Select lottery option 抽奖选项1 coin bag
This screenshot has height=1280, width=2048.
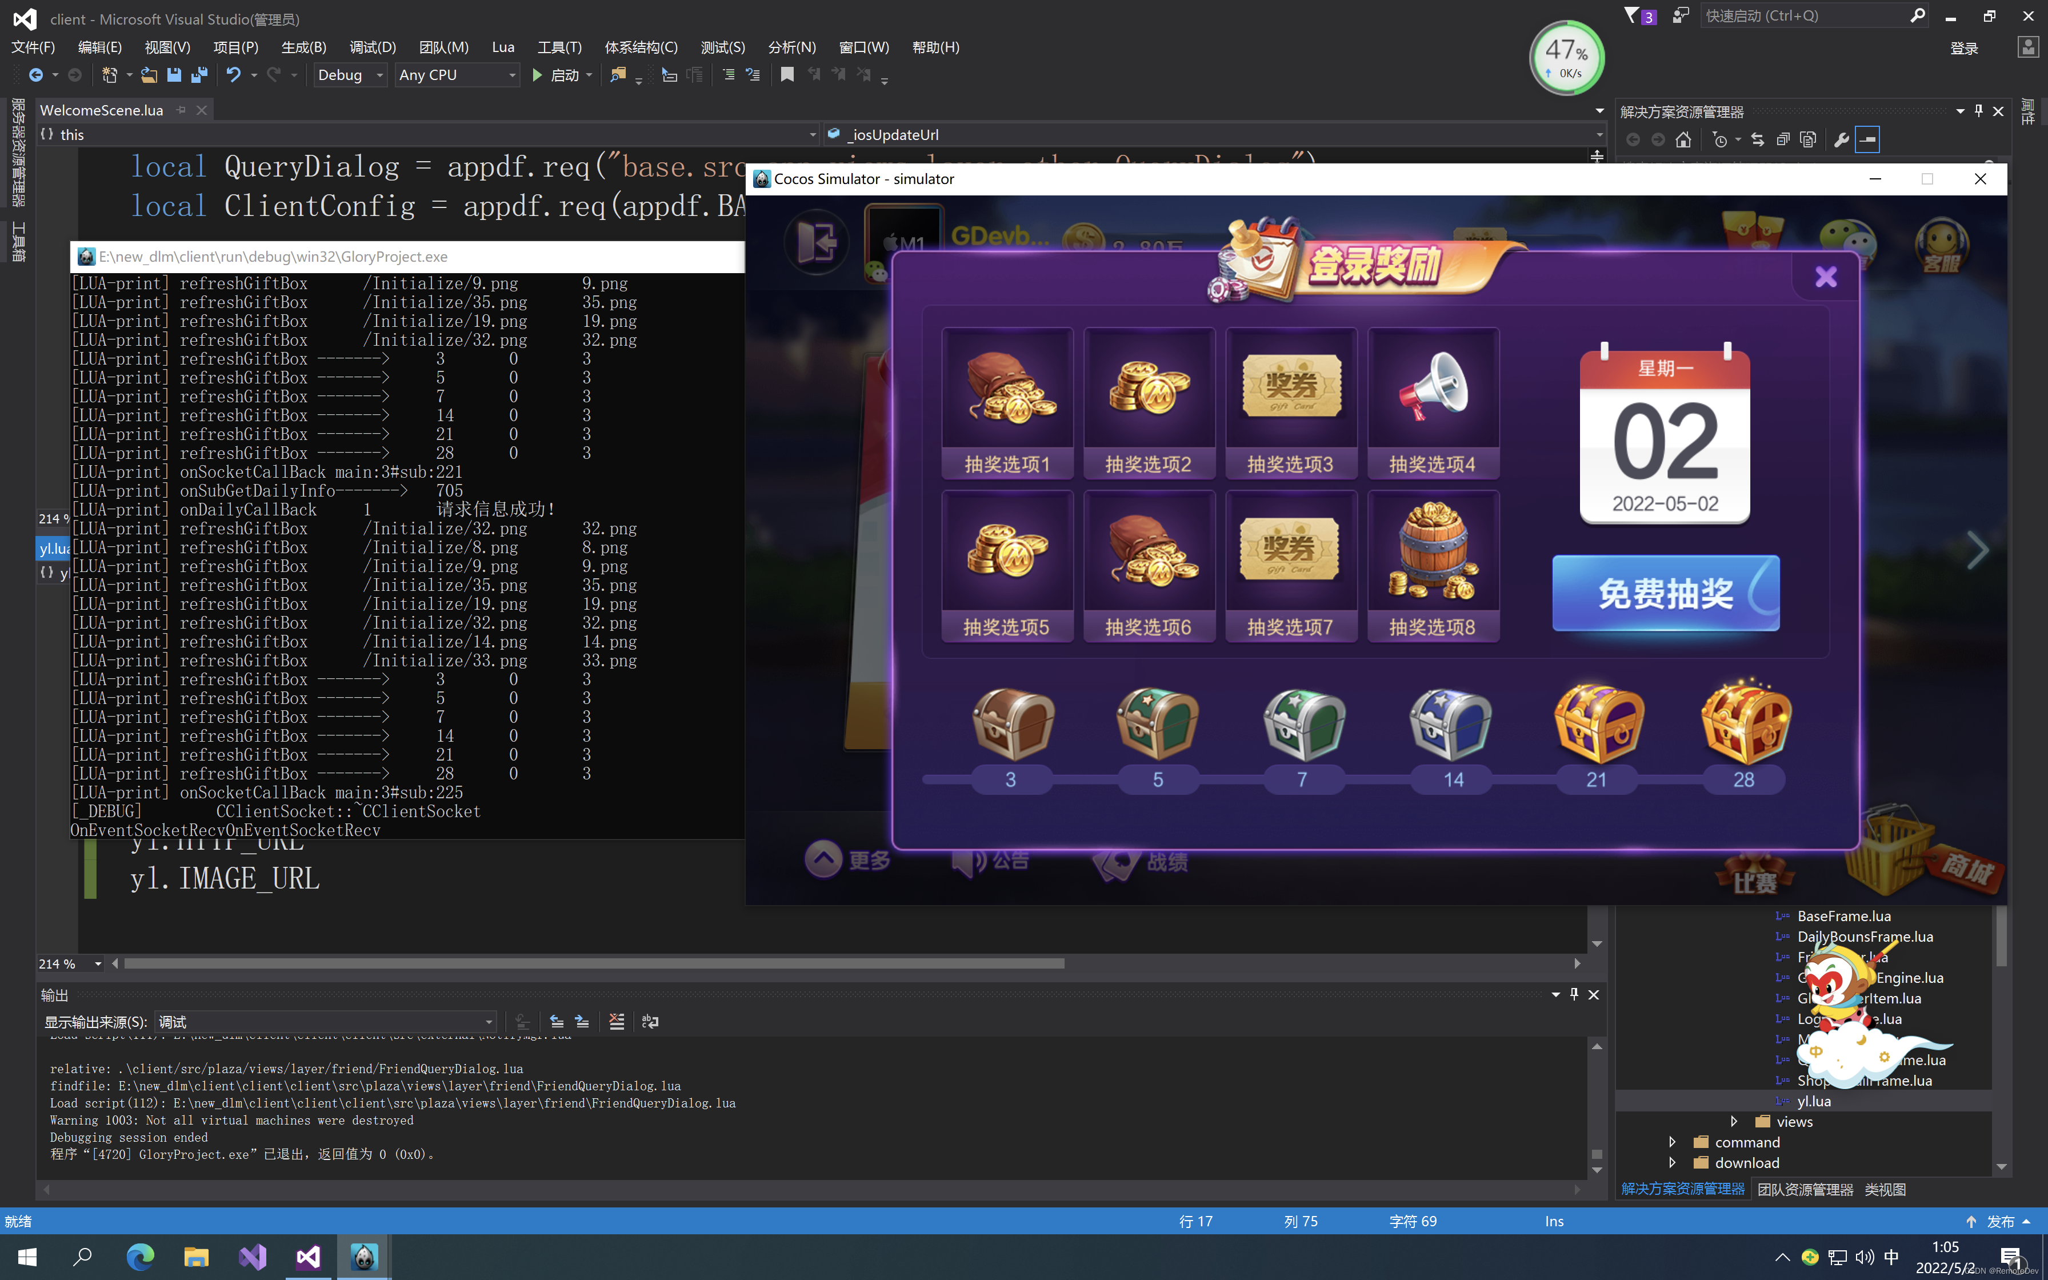coord(1007,403)
